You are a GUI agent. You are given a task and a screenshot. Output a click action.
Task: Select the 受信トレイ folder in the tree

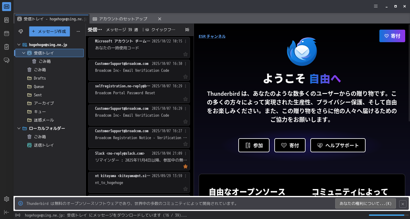coord(49,53)
